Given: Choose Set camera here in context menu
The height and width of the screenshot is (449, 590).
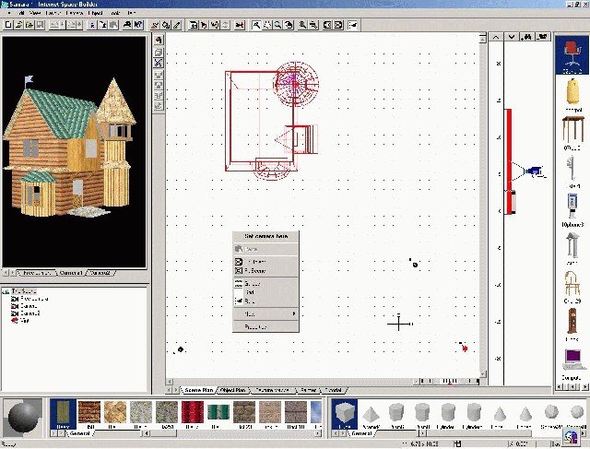Looking at the screenshot, I should [265, 236].
